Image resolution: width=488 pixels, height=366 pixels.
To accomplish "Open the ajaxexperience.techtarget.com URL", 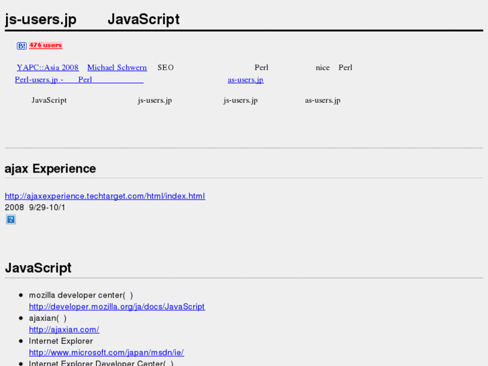I will point(105,196).
